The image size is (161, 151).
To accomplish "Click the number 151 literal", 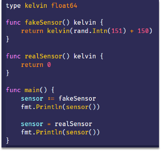I will [117, 31].
